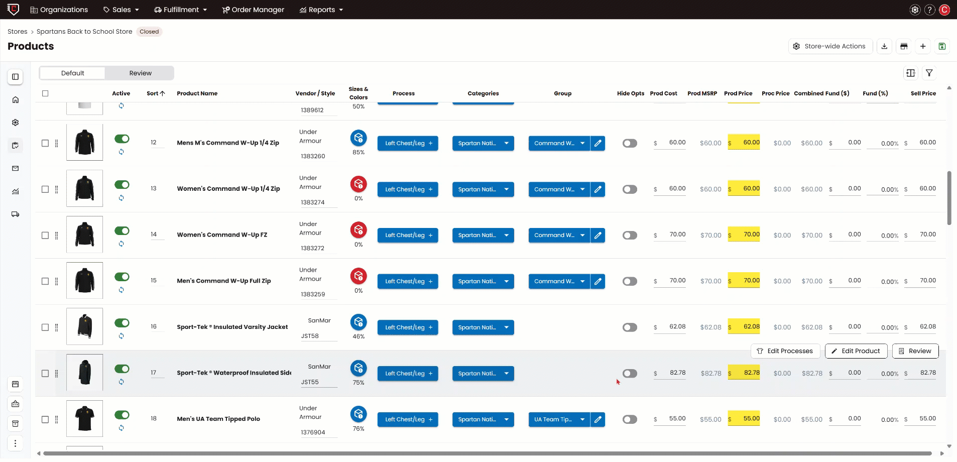The width and height of the screenshot is (957, 462).
Task: Expand UA Team Tip group dropdown
Action: click(x=559, y=419)
